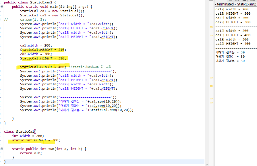Collapse the main method fold marker
The width and height of the screenshot is (257, 166).
pyautogui.click(x=2, y=7)
